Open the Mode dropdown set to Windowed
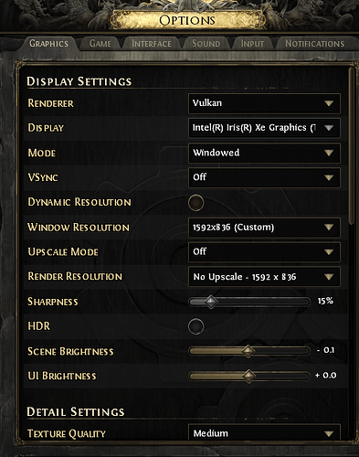 (264, 153)
